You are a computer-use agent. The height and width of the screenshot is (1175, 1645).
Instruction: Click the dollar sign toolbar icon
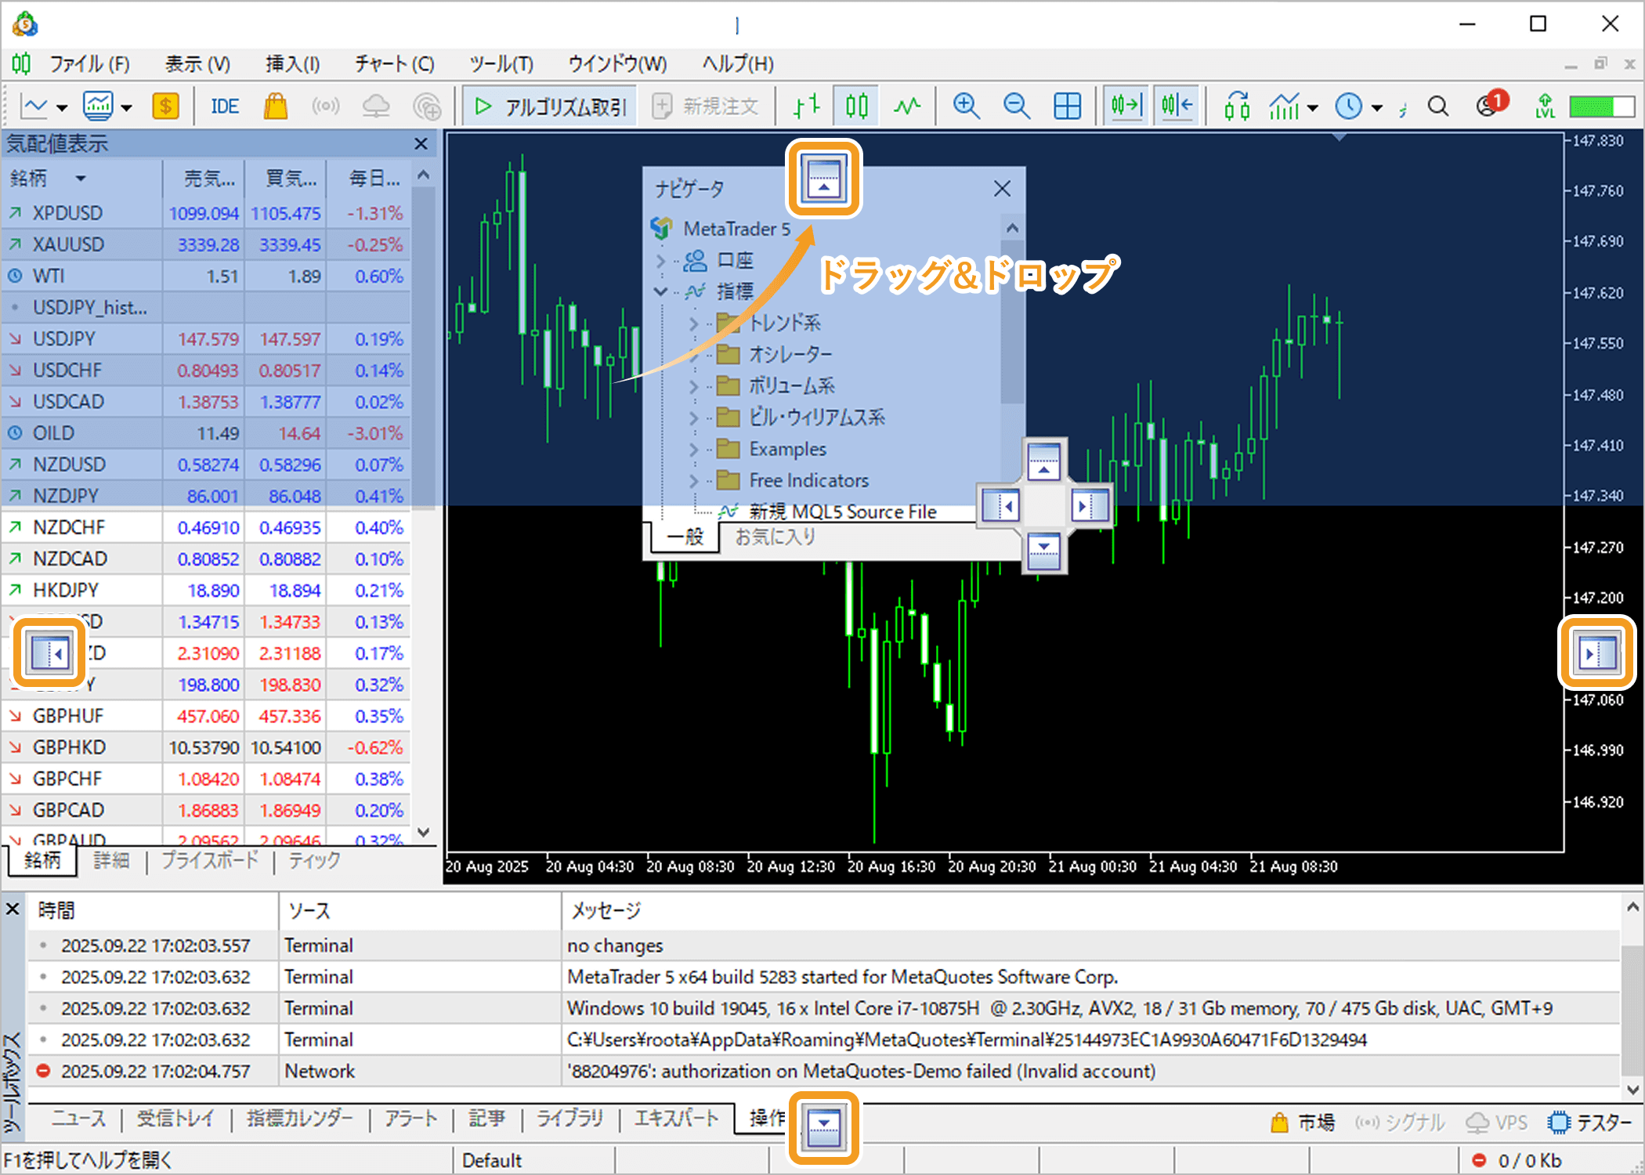click(x=165, y=106)
